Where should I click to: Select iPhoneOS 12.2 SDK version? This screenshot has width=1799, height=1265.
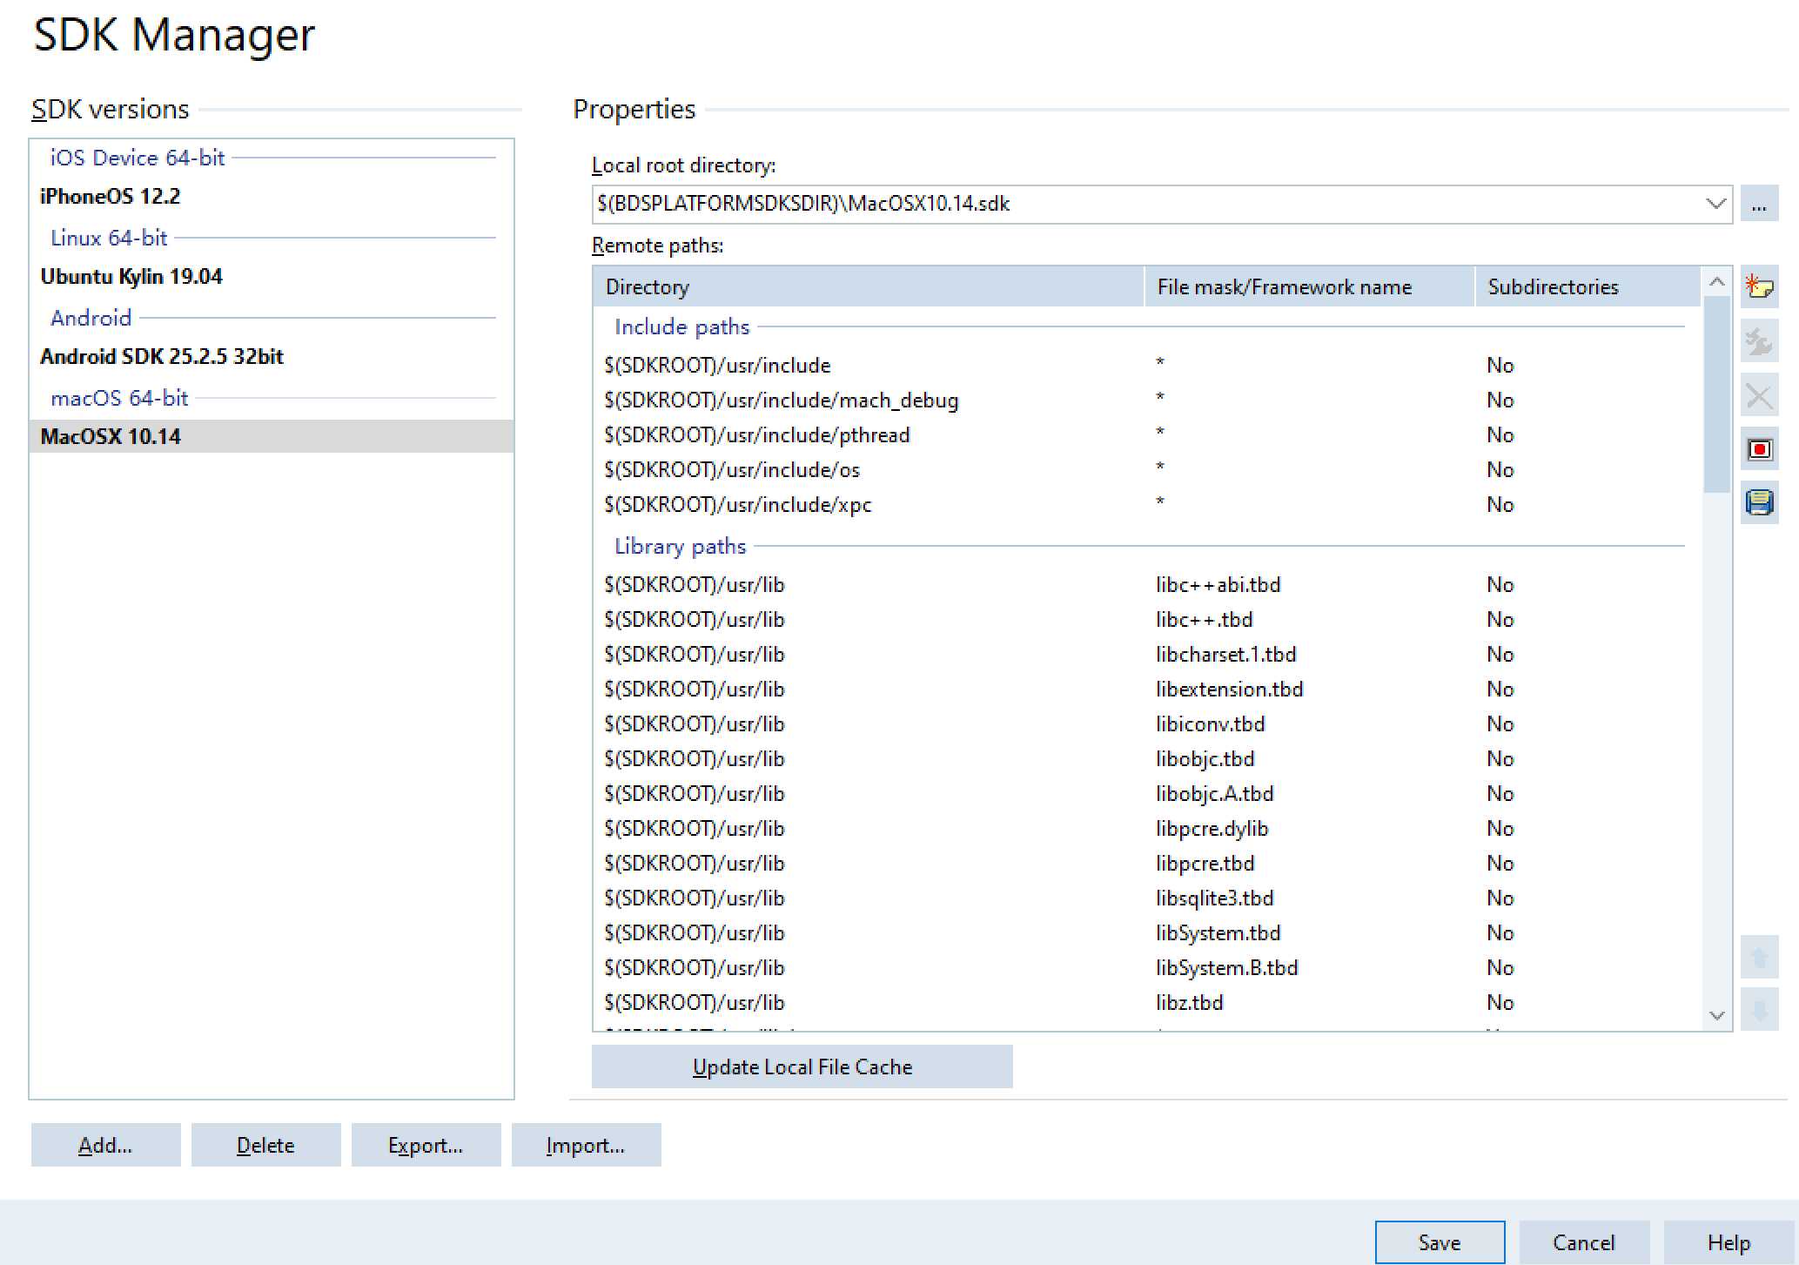tap(111, 197)
